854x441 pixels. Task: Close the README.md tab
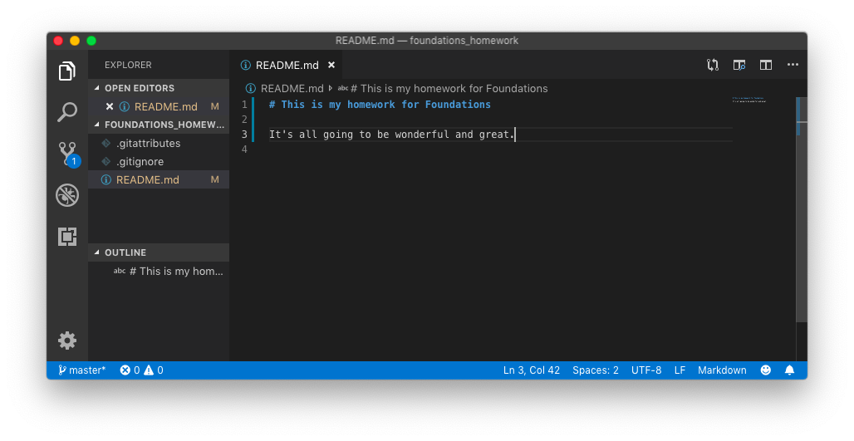coord(331,65)
